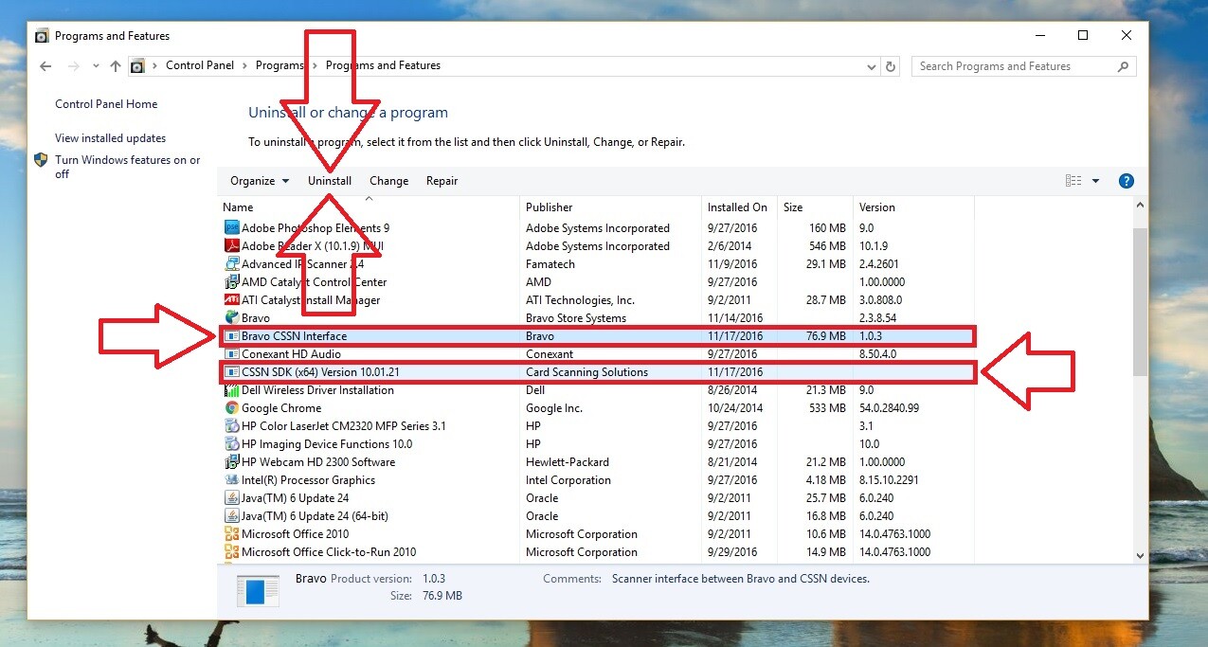Open the Organize dropdown menu
The image size is (1208, 647).
pyautogui.click(x=259, y=181)
